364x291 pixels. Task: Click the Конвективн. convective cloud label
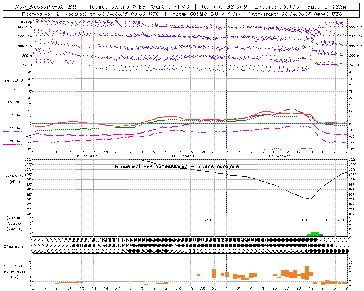click(x=15, y=266)
